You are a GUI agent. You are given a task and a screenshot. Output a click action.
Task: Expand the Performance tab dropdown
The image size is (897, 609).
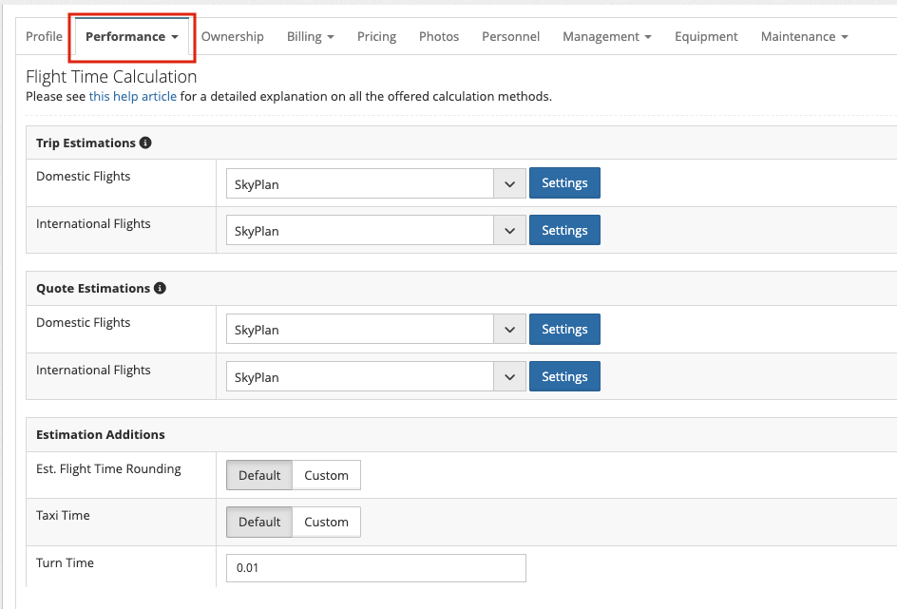[132, 37]
